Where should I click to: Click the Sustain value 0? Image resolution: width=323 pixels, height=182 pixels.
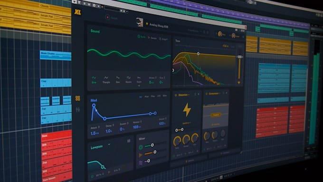pos(122,129)
